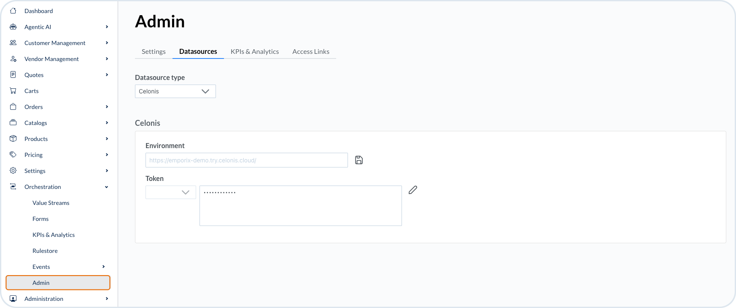Viewport: 736px width, 308px height.
Task: Expand the Customer Management arrow
Action: 107,43
